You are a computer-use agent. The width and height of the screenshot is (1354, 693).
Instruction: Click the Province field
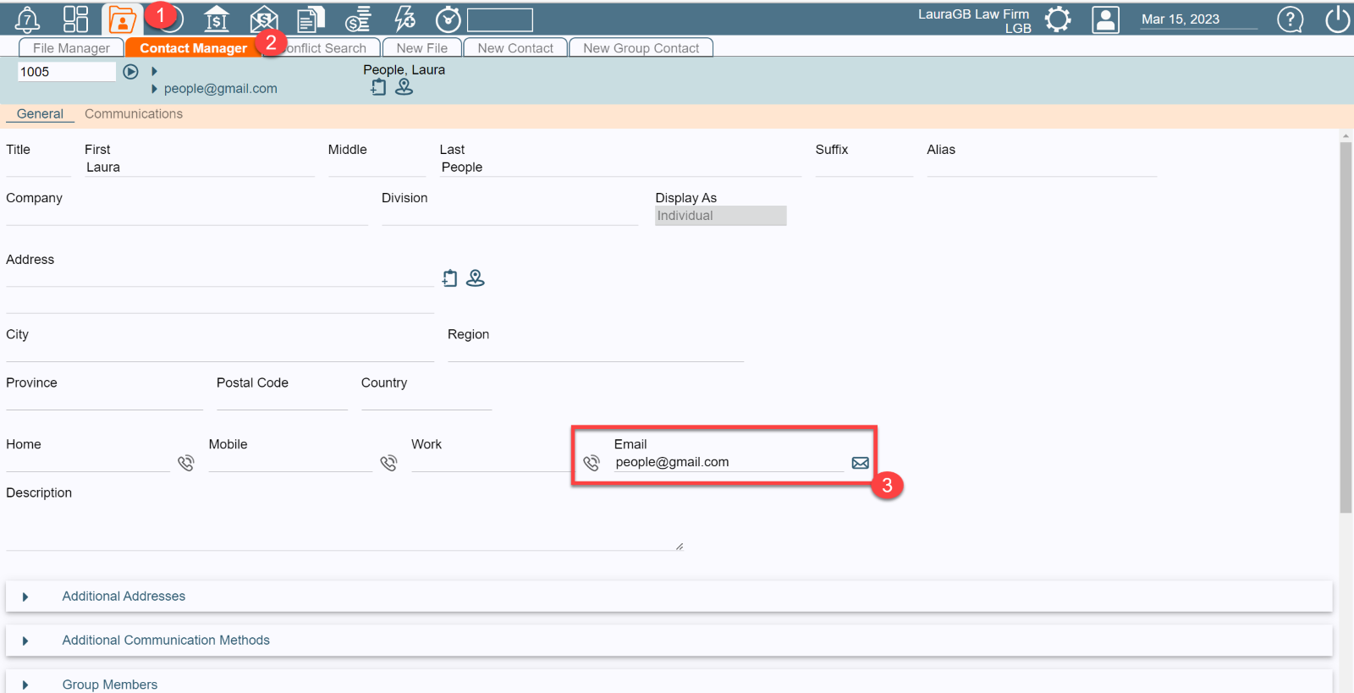(104, 401)
